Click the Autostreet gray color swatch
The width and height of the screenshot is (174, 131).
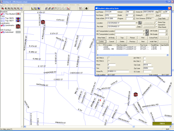(18, 32)
